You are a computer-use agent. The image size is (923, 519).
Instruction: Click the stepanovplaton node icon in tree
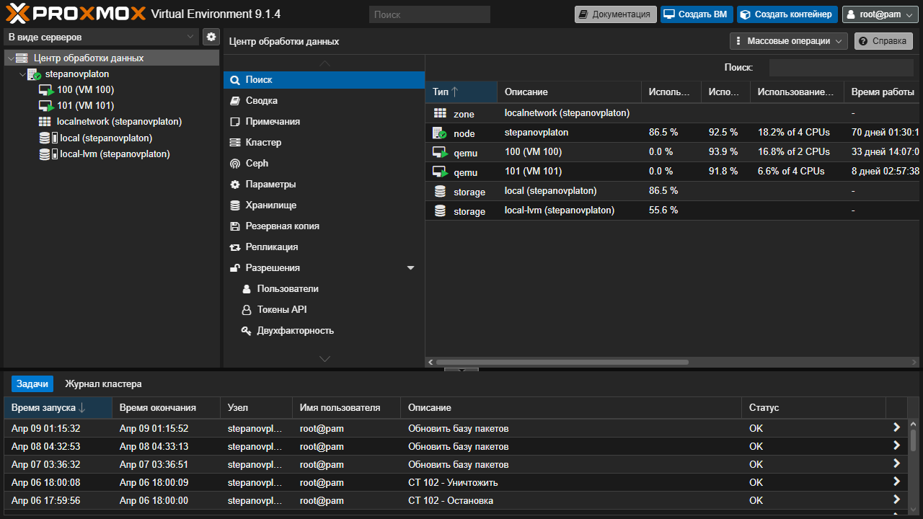click(35, 74)
